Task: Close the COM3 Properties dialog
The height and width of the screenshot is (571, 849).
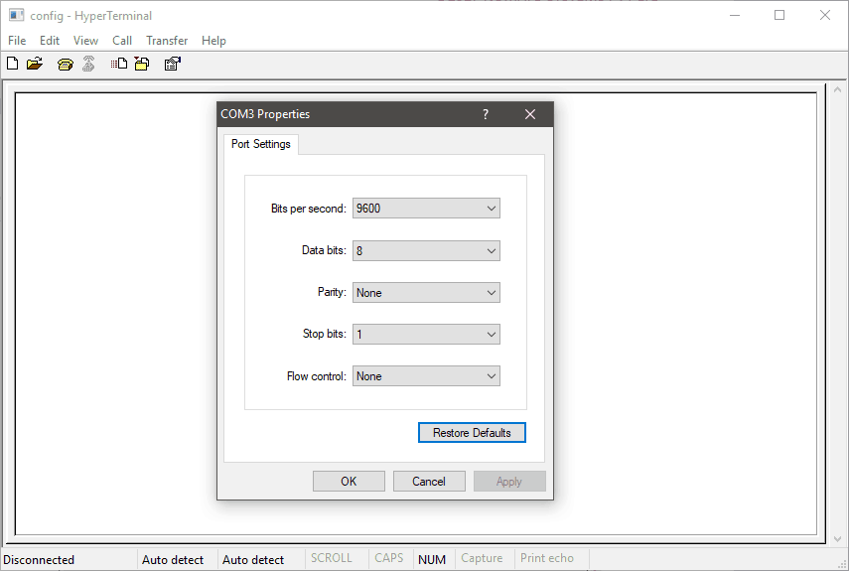Action: (530, 114)
